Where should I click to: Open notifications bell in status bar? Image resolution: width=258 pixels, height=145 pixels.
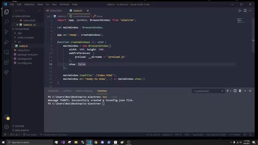250,135
